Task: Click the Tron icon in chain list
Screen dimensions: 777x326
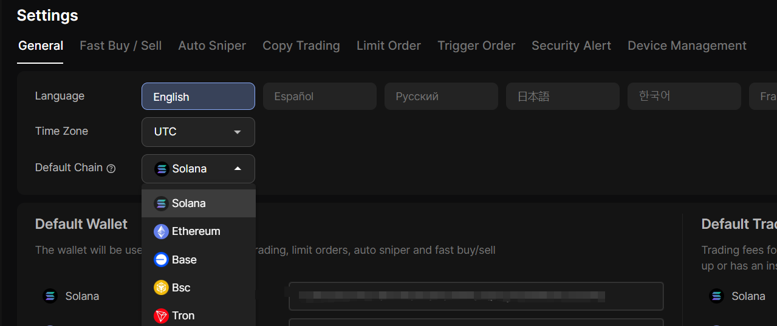Action: [161, 316]
